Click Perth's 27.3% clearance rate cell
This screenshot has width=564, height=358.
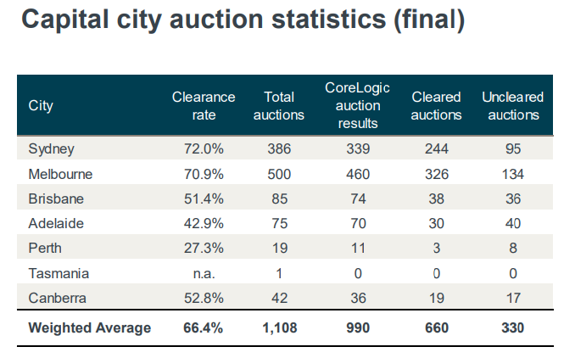coord(204,249)
